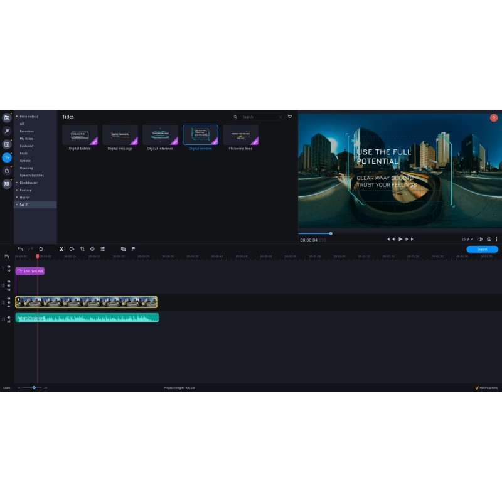Click the blue Export button
The width and height of the screenshot is (502, 502).
(x=482, y=249)
